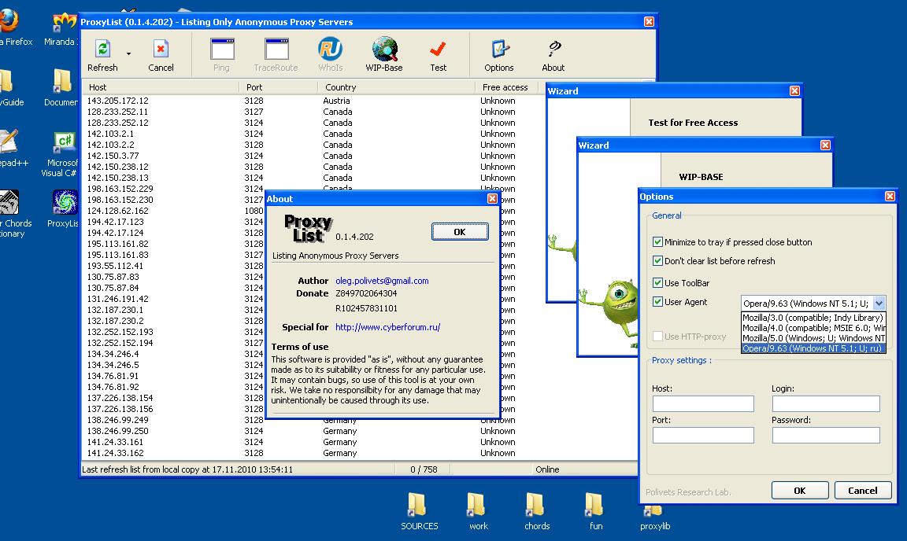The height and width of the screenshot is (541, 907).
Task: Toggle the User Agent checkbox
Action: 657,301
